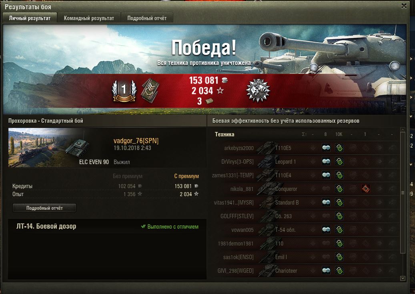
Task: Click spotted icon in arkebyza2000 T110E5 row
Action: click(326, 148)
